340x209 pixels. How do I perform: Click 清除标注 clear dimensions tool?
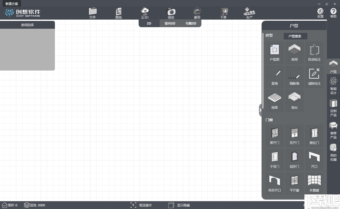pos(314,77)
